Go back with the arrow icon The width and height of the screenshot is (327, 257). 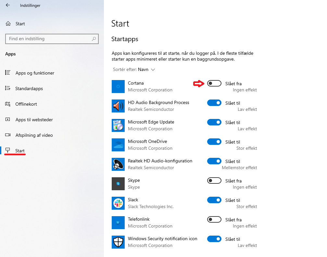[x=8, y=5]
